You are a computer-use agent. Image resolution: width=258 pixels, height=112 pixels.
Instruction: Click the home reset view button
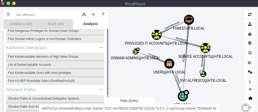coord(250,98)
